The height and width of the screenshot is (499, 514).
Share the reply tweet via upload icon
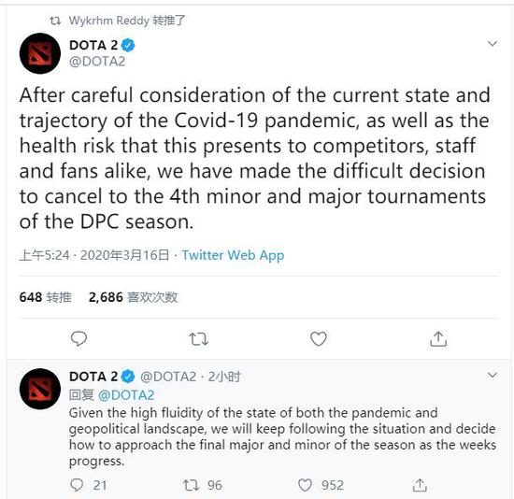click(420, 485)
